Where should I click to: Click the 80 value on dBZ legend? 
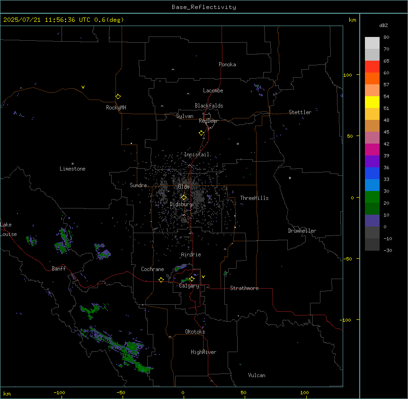point(386,37)
